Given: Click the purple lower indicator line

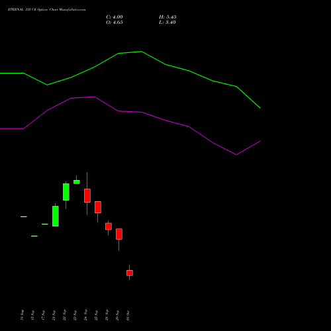Looking at the screenshot, I should coord(142,113).
